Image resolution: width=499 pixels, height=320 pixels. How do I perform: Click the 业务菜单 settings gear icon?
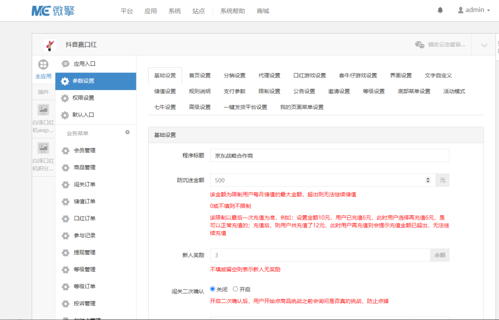[127, 132]
